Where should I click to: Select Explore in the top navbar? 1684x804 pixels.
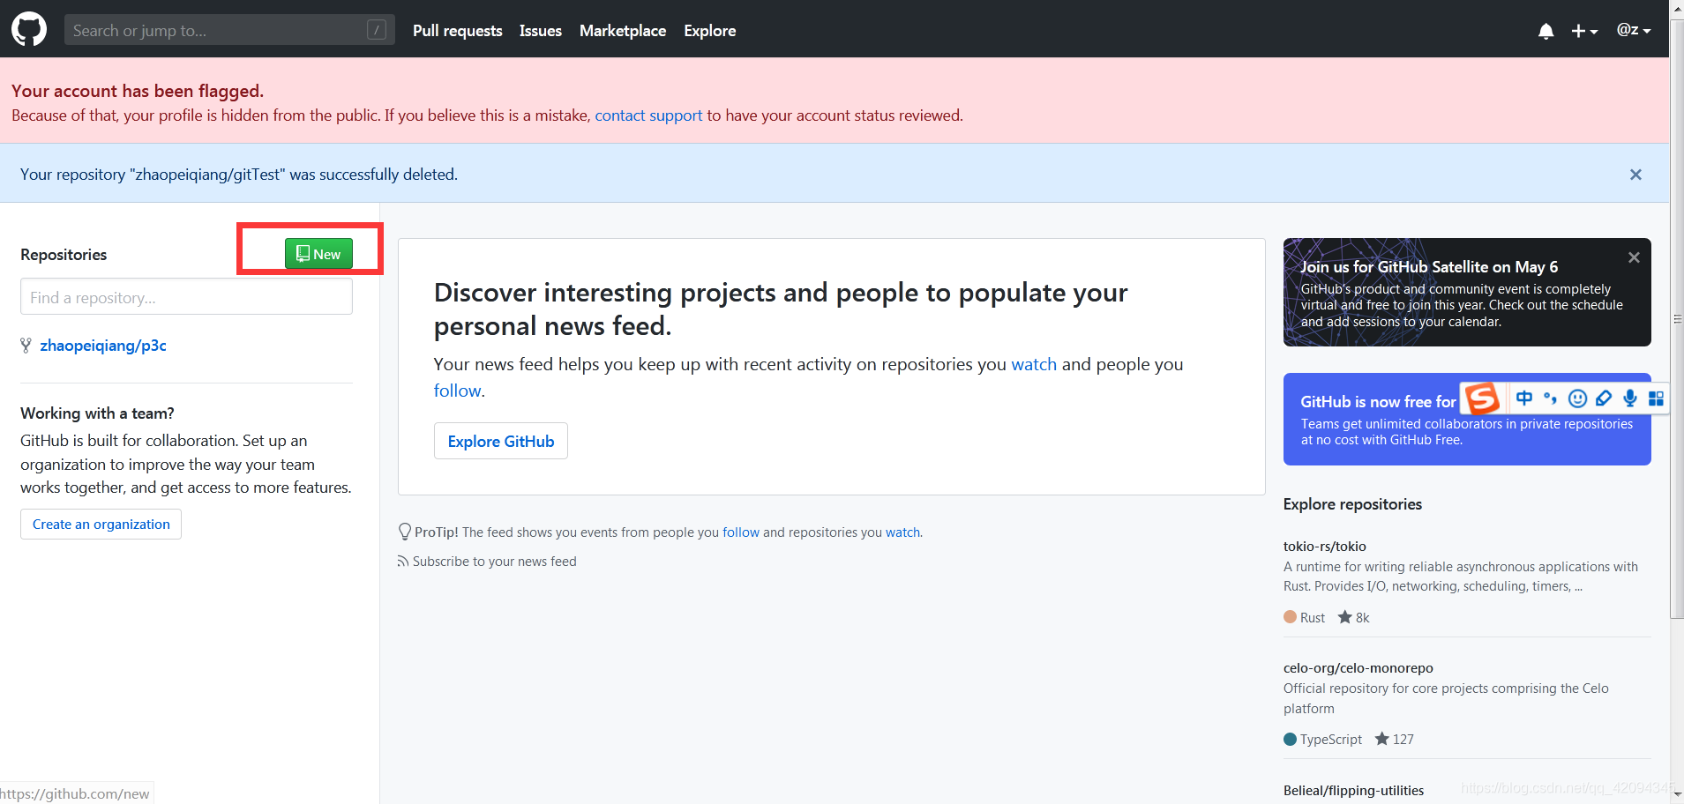coord(709,31)
